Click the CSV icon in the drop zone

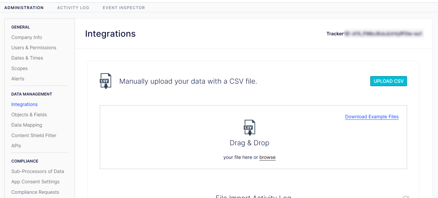click(249, 127)
